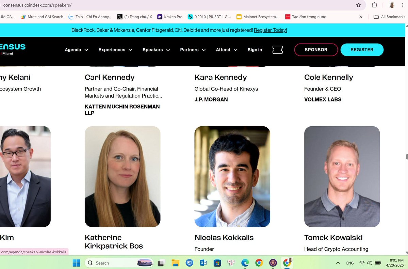Viewport: 408px width, 269px height.
Task: Open the first Chrome icon on the taskbar
Action: (259, 263)
